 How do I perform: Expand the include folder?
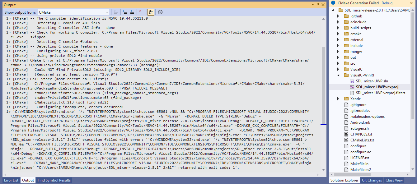pos(338,46)
